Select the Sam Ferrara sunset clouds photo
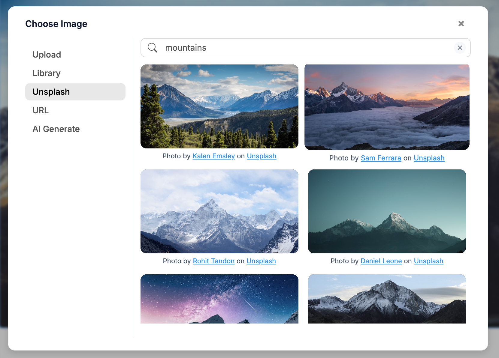The width and height of the screenshot is (499, 358). pyautogui.click(x=387, y=107)
